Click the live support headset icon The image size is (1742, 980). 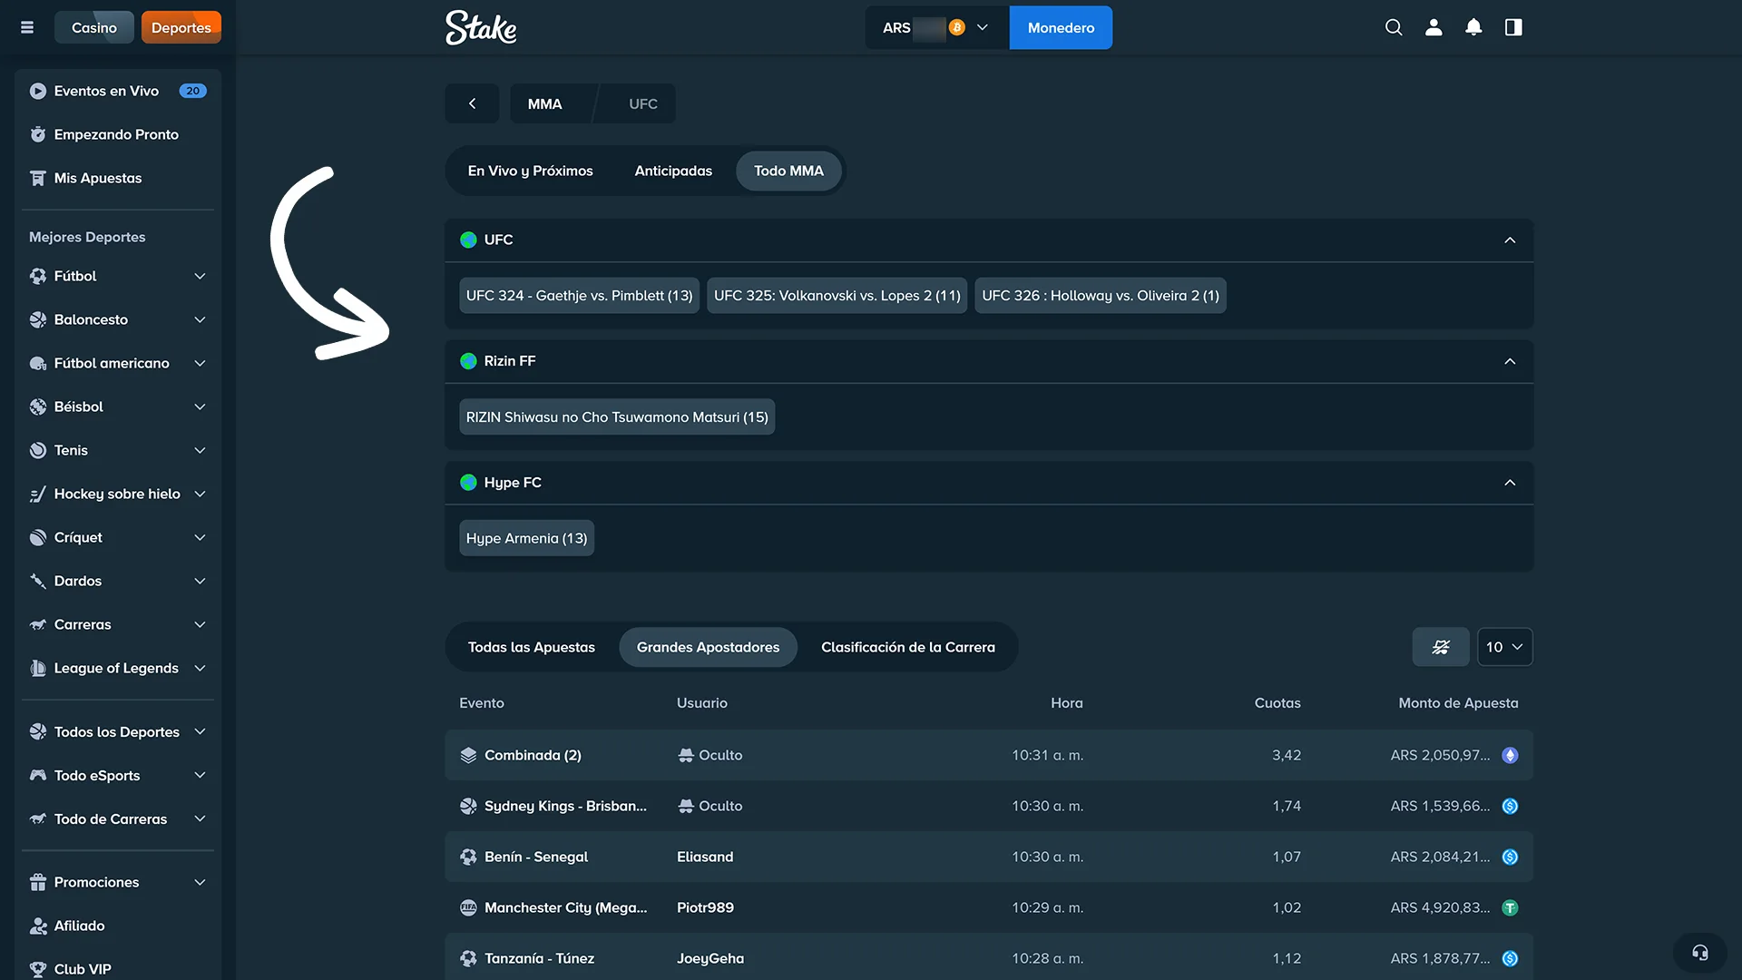[x=1699, y=953]
